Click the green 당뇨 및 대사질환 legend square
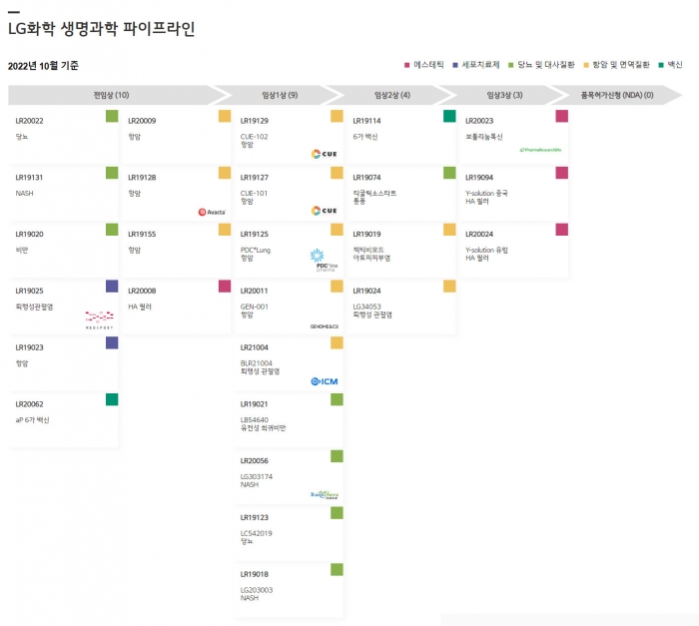This screenshot has width=699, height=626. [x=511, y=65]
